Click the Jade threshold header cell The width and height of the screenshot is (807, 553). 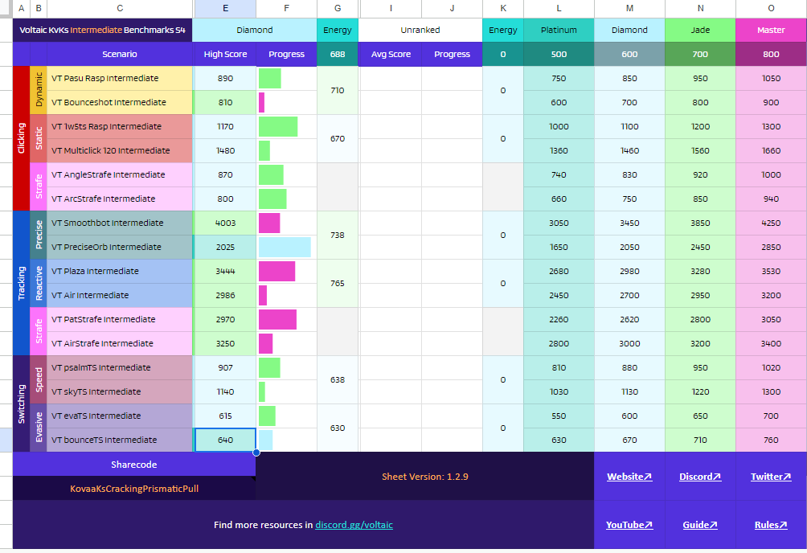pos(700,30)
